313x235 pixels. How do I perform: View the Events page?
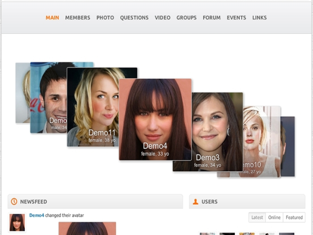[x=236, y=18]
